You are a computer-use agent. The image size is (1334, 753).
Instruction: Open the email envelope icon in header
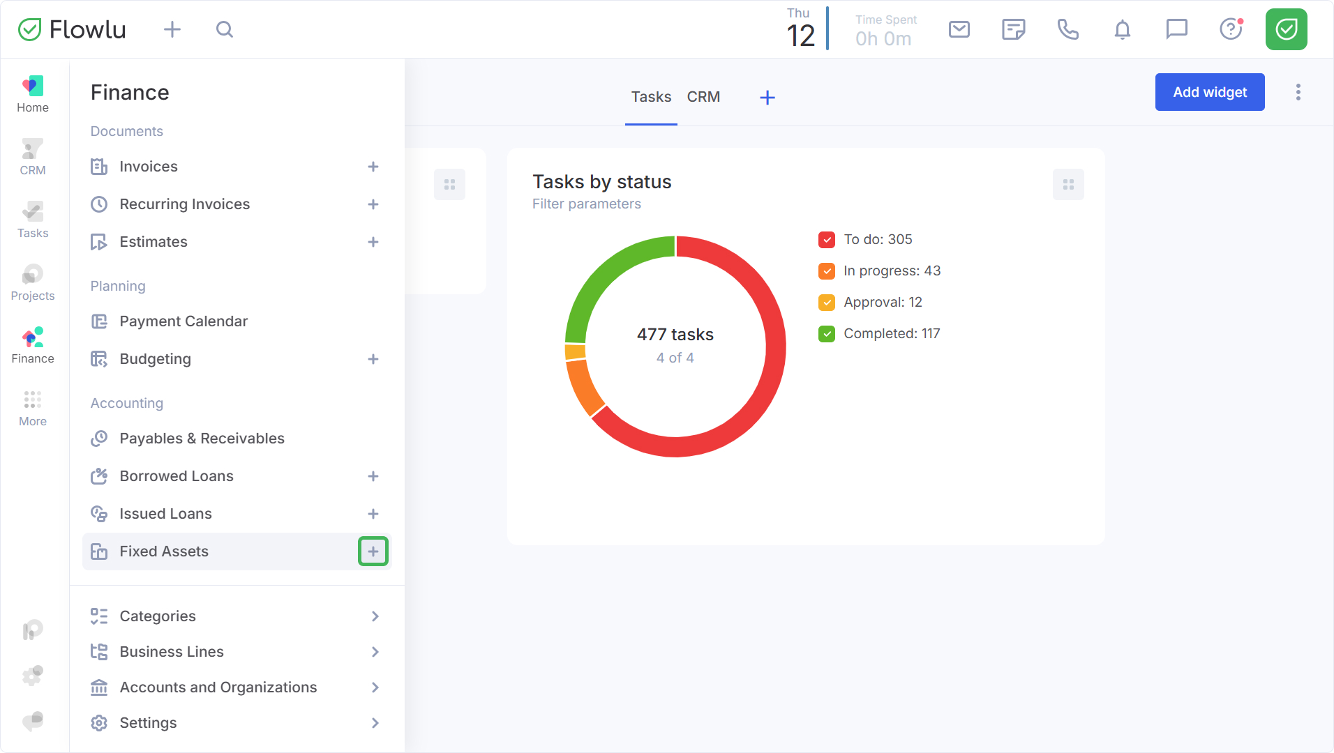[959, 29]
